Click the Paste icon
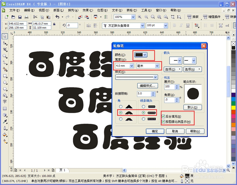The image size is (237, 185). 48,17
